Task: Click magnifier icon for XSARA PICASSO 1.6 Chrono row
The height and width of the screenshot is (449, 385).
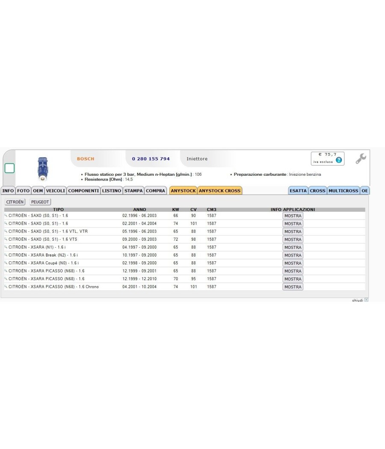Action: 6,286
